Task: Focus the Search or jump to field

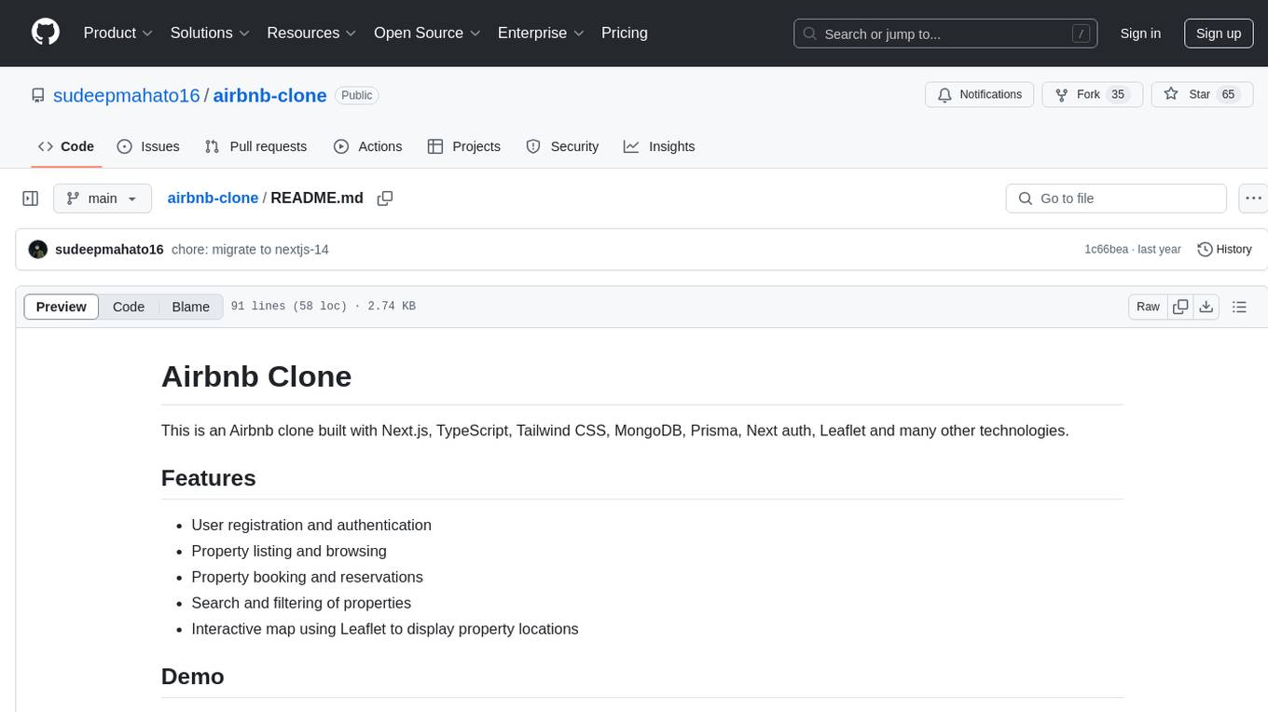Action: 945,34
